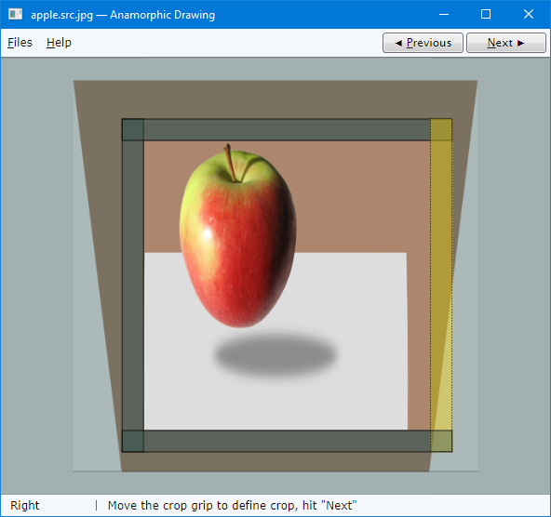
Task: Click the top-left corner crop handle
Action: point(133,129)
